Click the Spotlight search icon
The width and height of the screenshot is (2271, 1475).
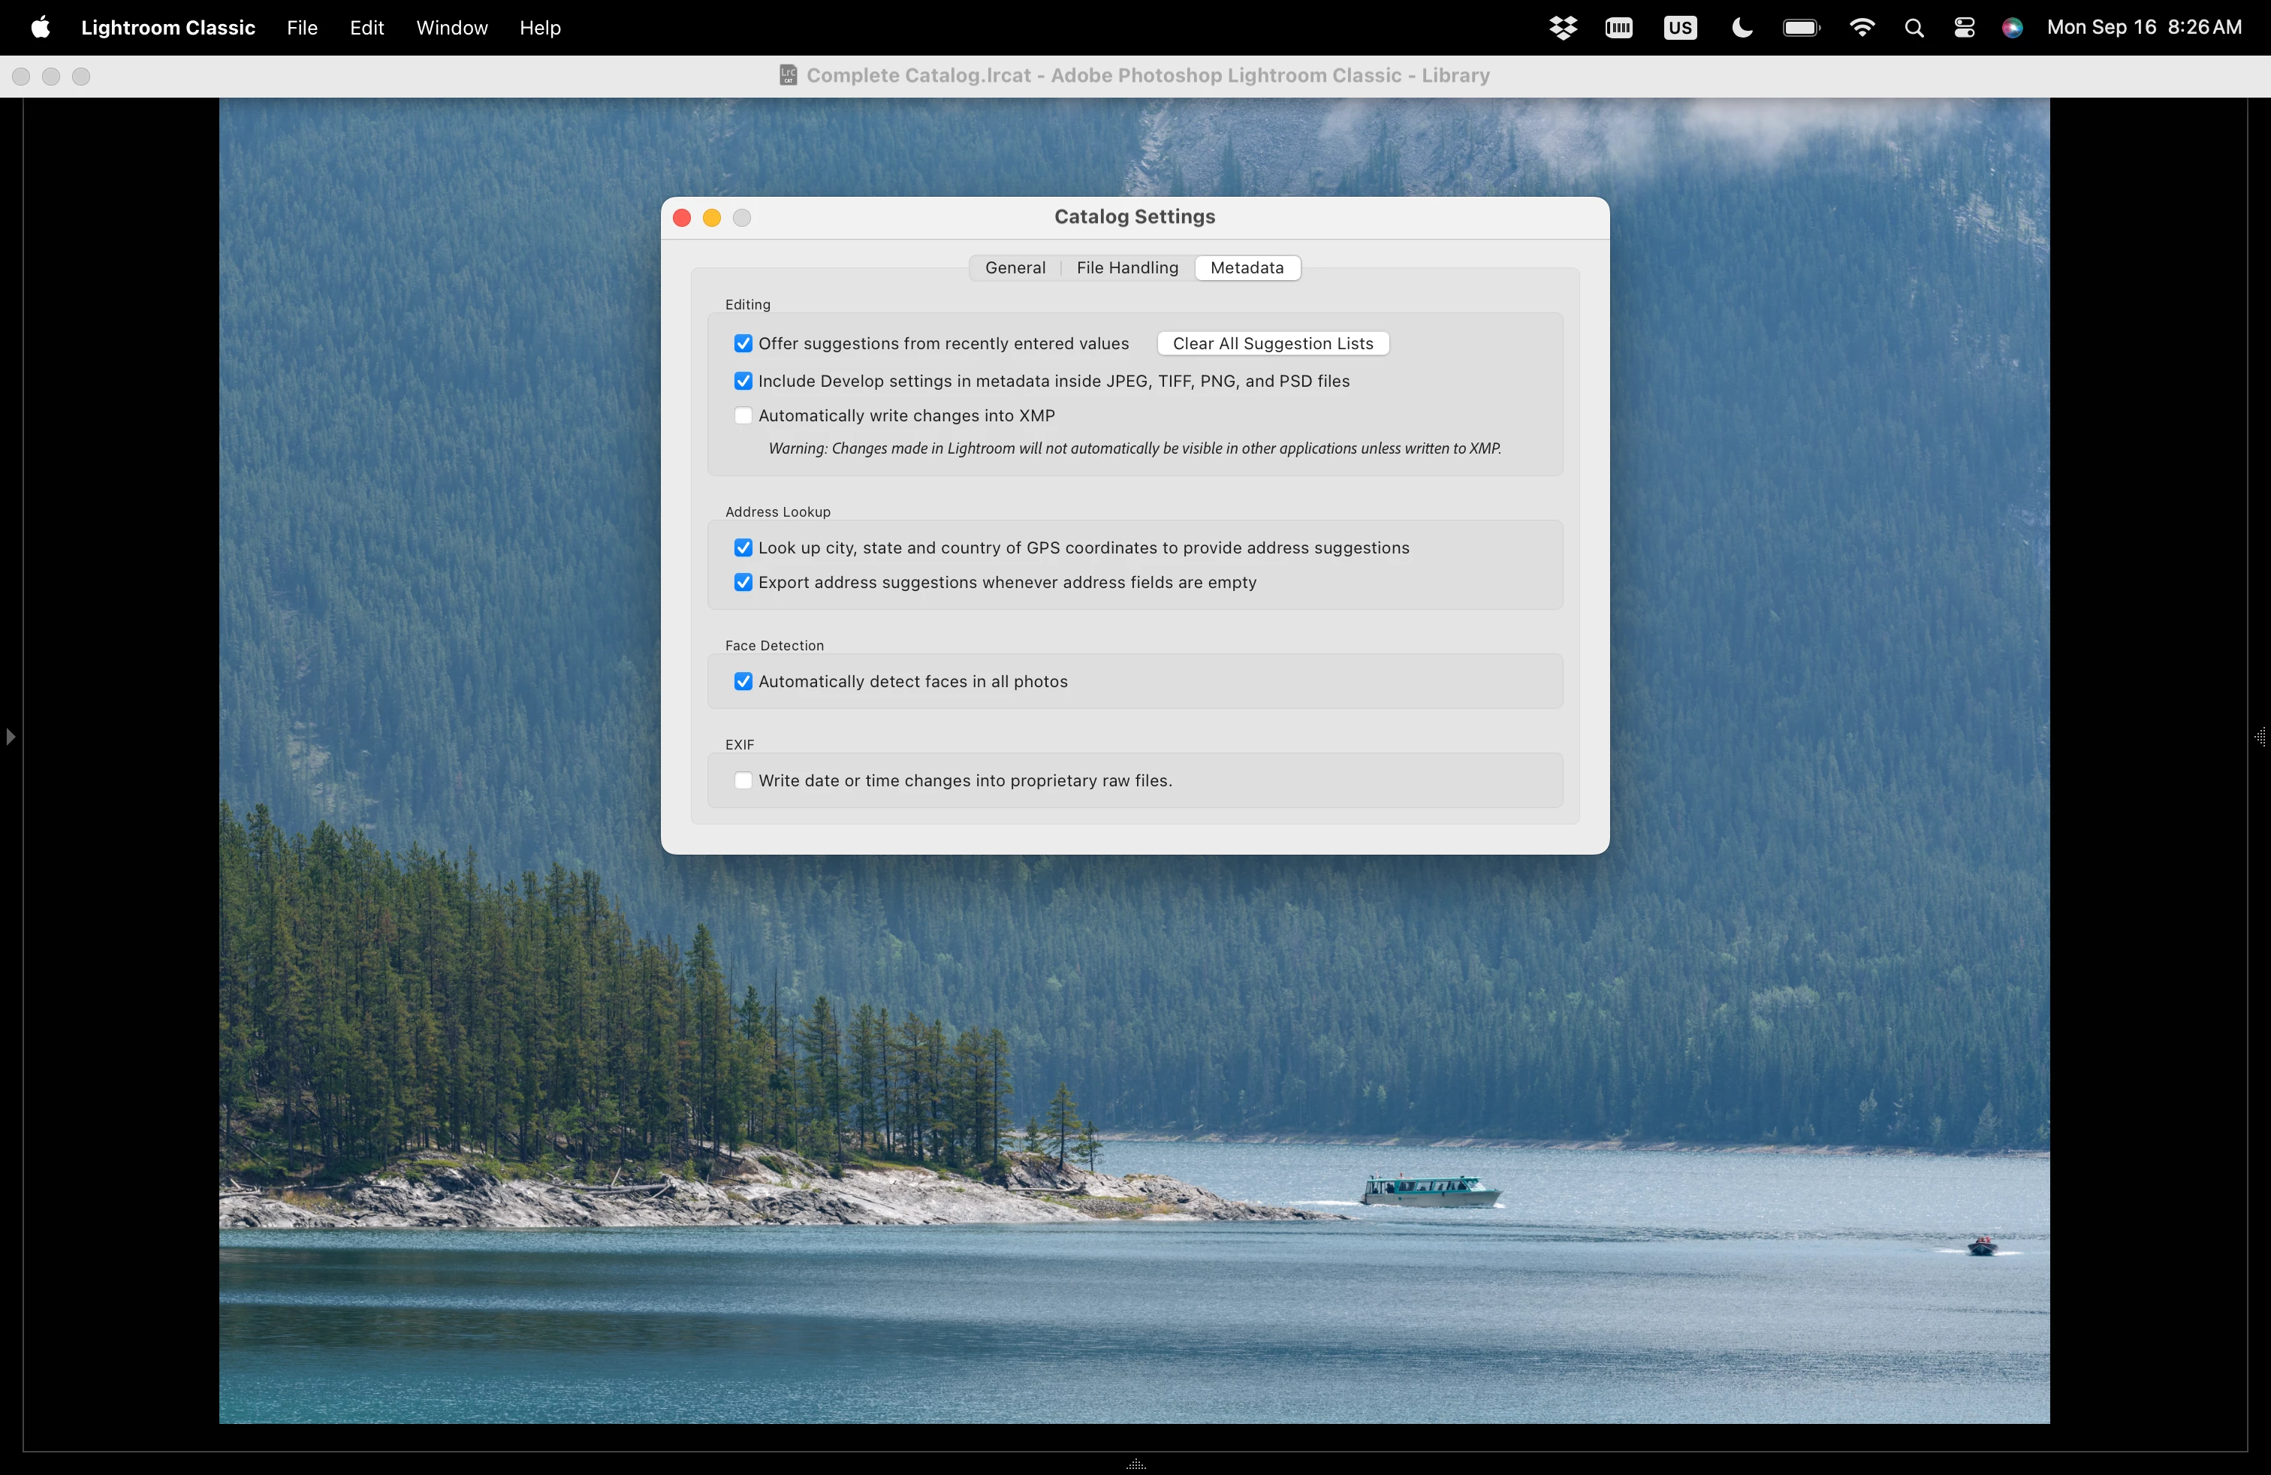pyautogui.click(x=1914, y=28)
